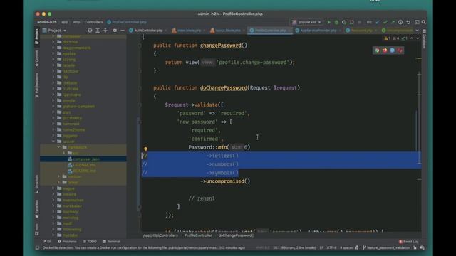Image resolution: width=456 pixels, height=256 pixels.
Task: Toggle the Pull Requests side tab
Action: [x=37, y=85]
